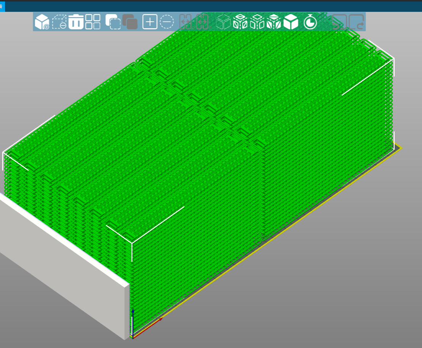The image size is (422, 348).
Task: Click the Copy overlapping-squares icon
Action: [113, 22]
